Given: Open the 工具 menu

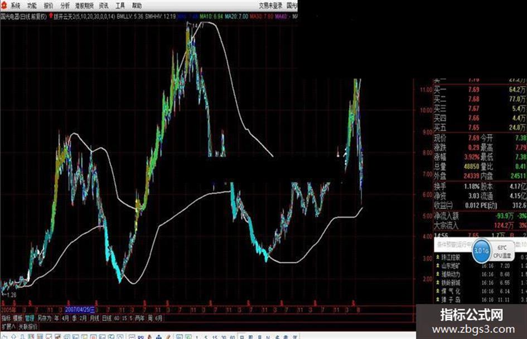Looking at the screenshot, I should tap(120, 6).
